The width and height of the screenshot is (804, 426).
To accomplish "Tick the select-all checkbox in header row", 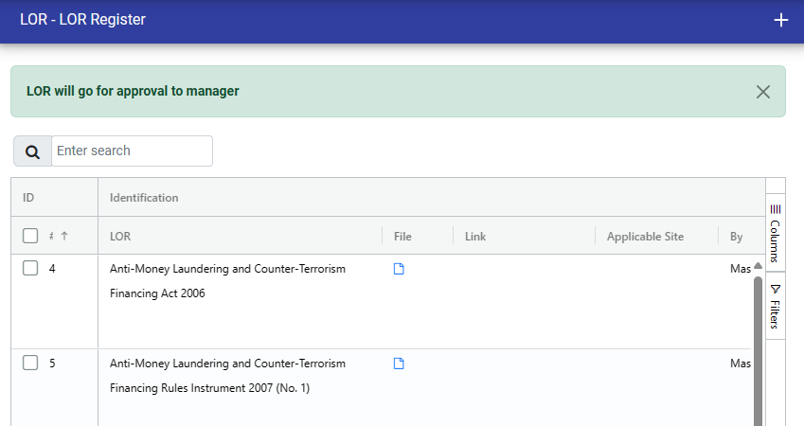I will (x=30, y=236).
